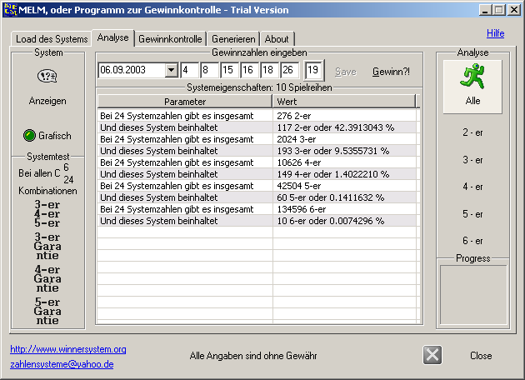Click the Parameter column header
Viewport: 525px width, 380px height.
185,102
